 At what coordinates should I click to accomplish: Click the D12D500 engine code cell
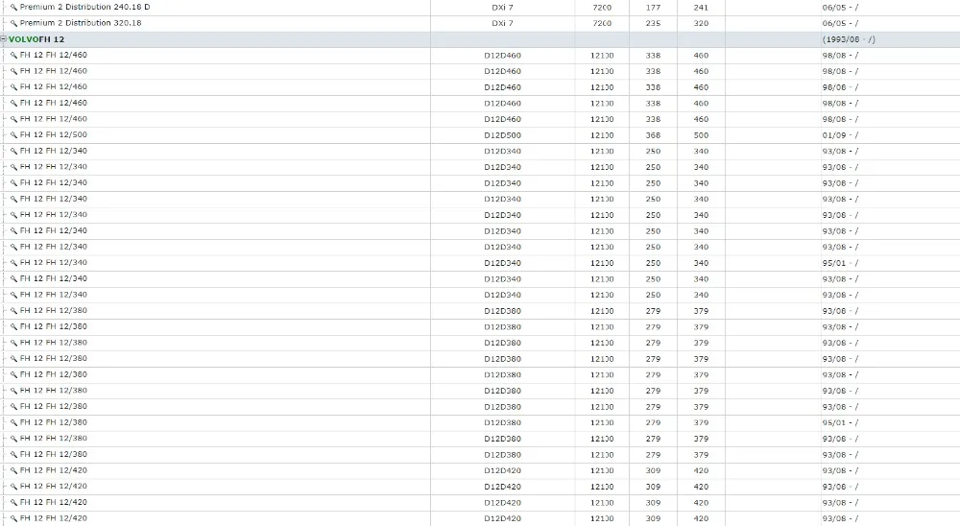pyautogui.click(x=502, y=135)
